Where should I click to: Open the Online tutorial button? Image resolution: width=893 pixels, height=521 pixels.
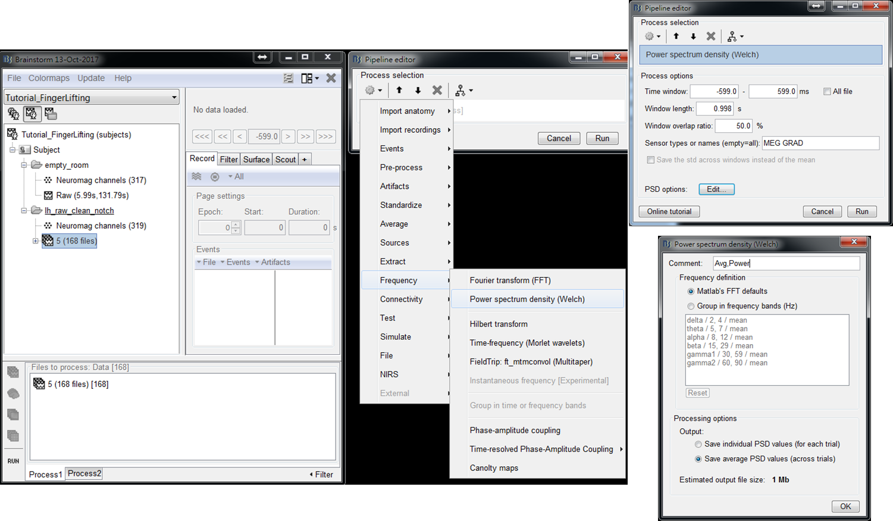[669, 211]
